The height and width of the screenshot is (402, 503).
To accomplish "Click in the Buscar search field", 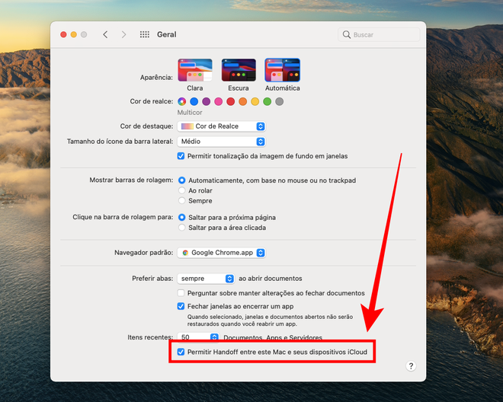I will [379, 34].
